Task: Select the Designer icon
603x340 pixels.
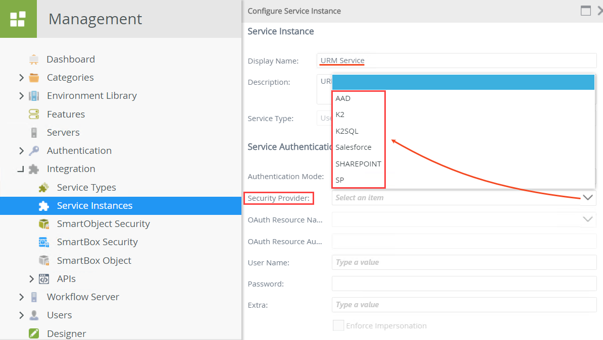Action: tap(33, 333)
